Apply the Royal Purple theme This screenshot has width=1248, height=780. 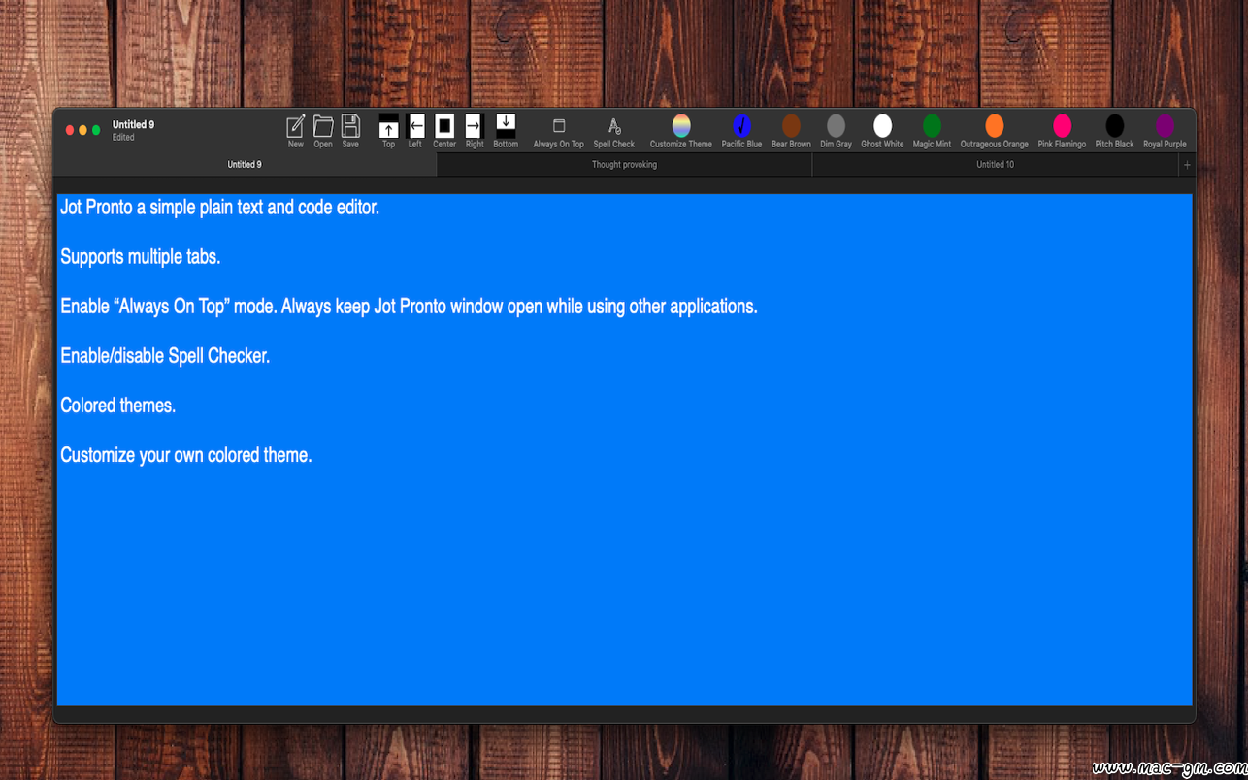1165,125
